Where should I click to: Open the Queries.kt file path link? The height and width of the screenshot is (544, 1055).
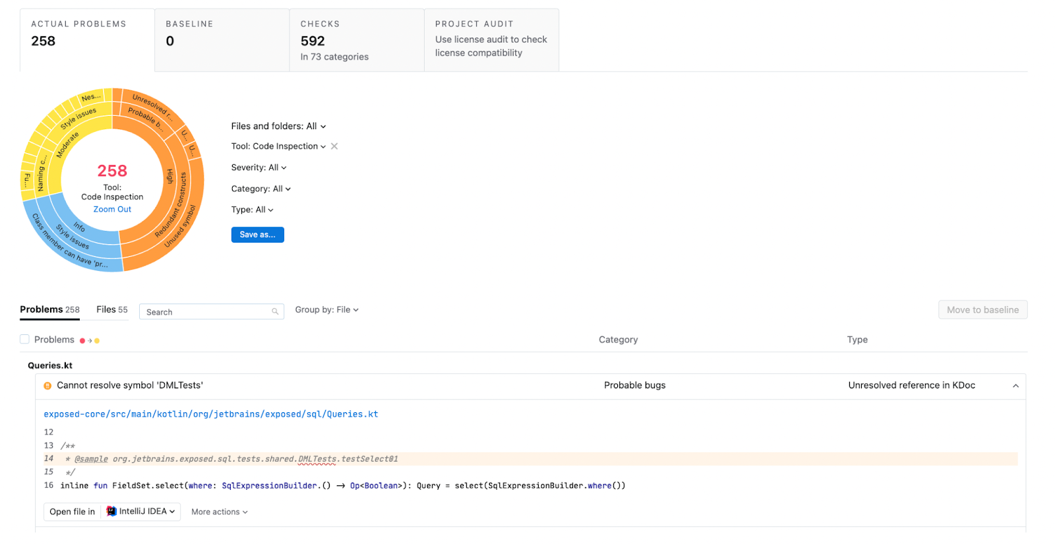(211, 415)
